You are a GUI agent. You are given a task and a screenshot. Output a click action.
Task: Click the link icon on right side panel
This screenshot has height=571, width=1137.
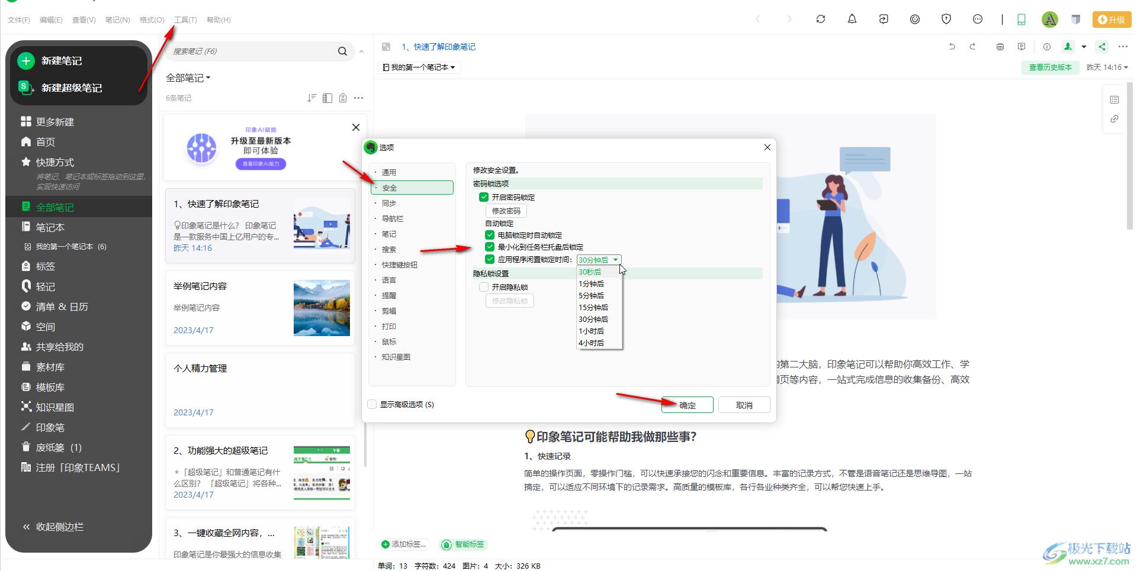pyautogui.click(x=1114, y=119)
